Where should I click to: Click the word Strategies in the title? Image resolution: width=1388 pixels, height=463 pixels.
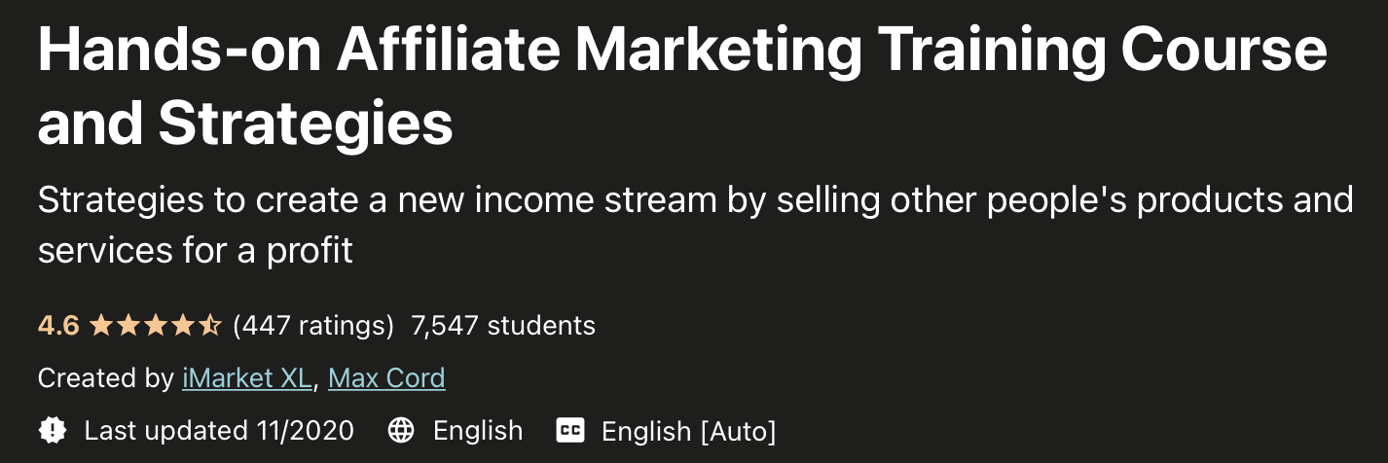(x=305, y=124)
